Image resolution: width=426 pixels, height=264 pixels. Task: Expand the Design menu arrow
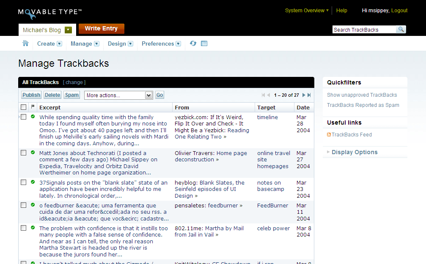(130, 44)
